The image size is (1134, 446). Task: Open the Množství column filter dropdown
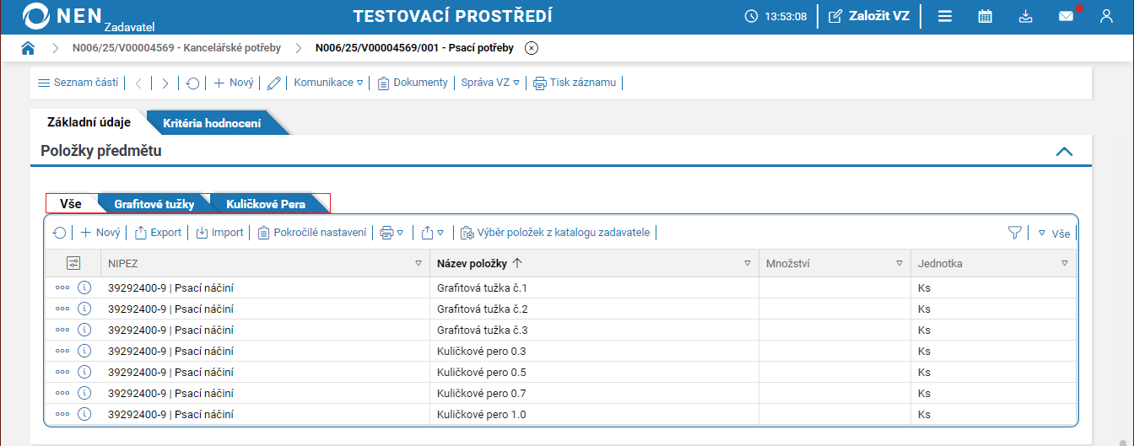point(899,264)
